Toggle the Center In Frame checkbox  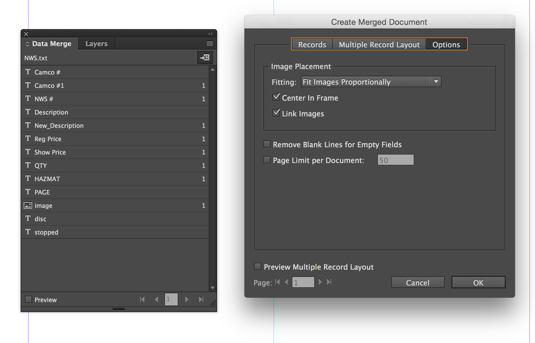276,97
